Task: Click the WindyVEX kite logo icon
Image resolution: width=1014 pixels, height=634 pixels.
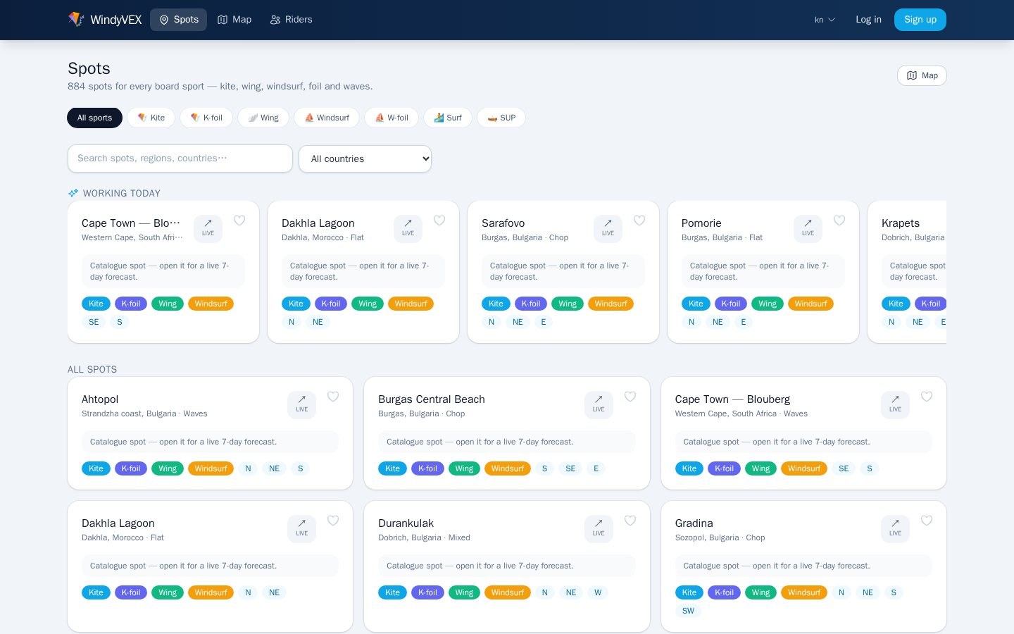Action: (x=76, y=19)
